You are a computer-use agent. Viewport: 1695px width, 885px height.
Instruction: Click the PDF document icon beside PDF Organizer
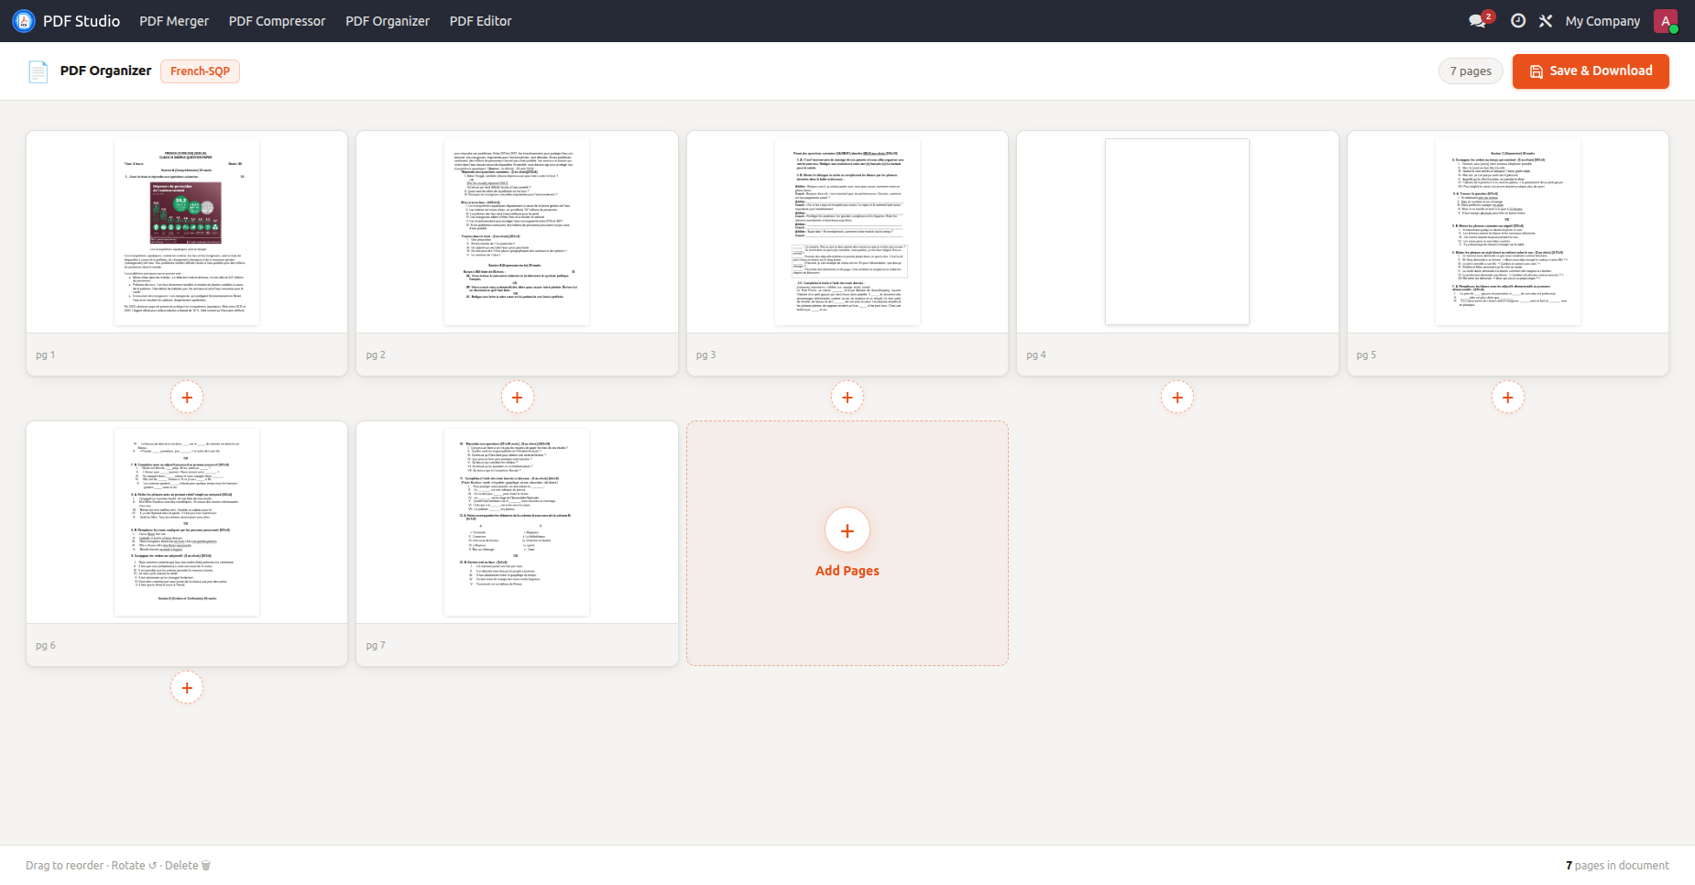tap(38, 71)
